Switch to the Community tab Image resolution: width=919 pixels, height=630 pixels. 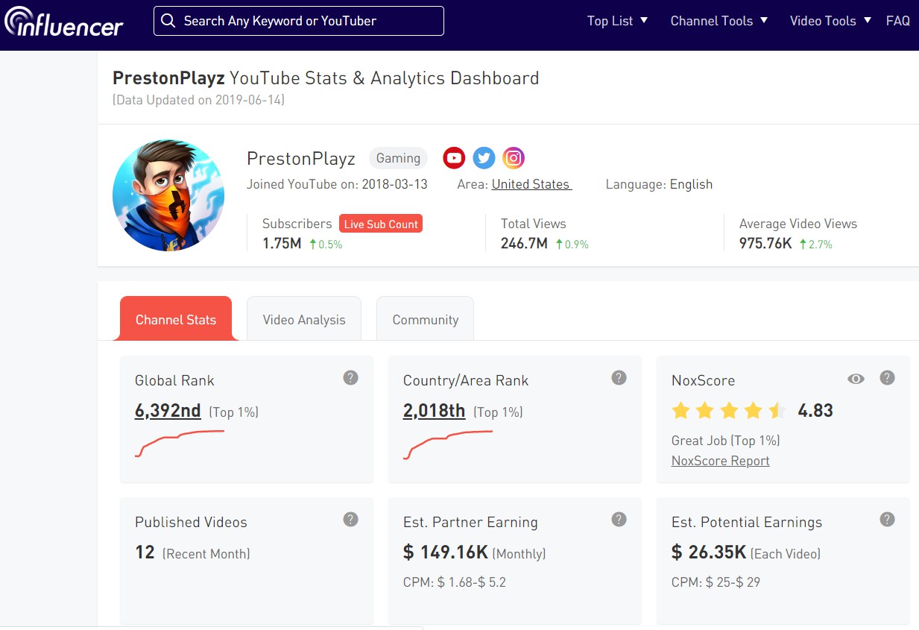coord(426,319)
